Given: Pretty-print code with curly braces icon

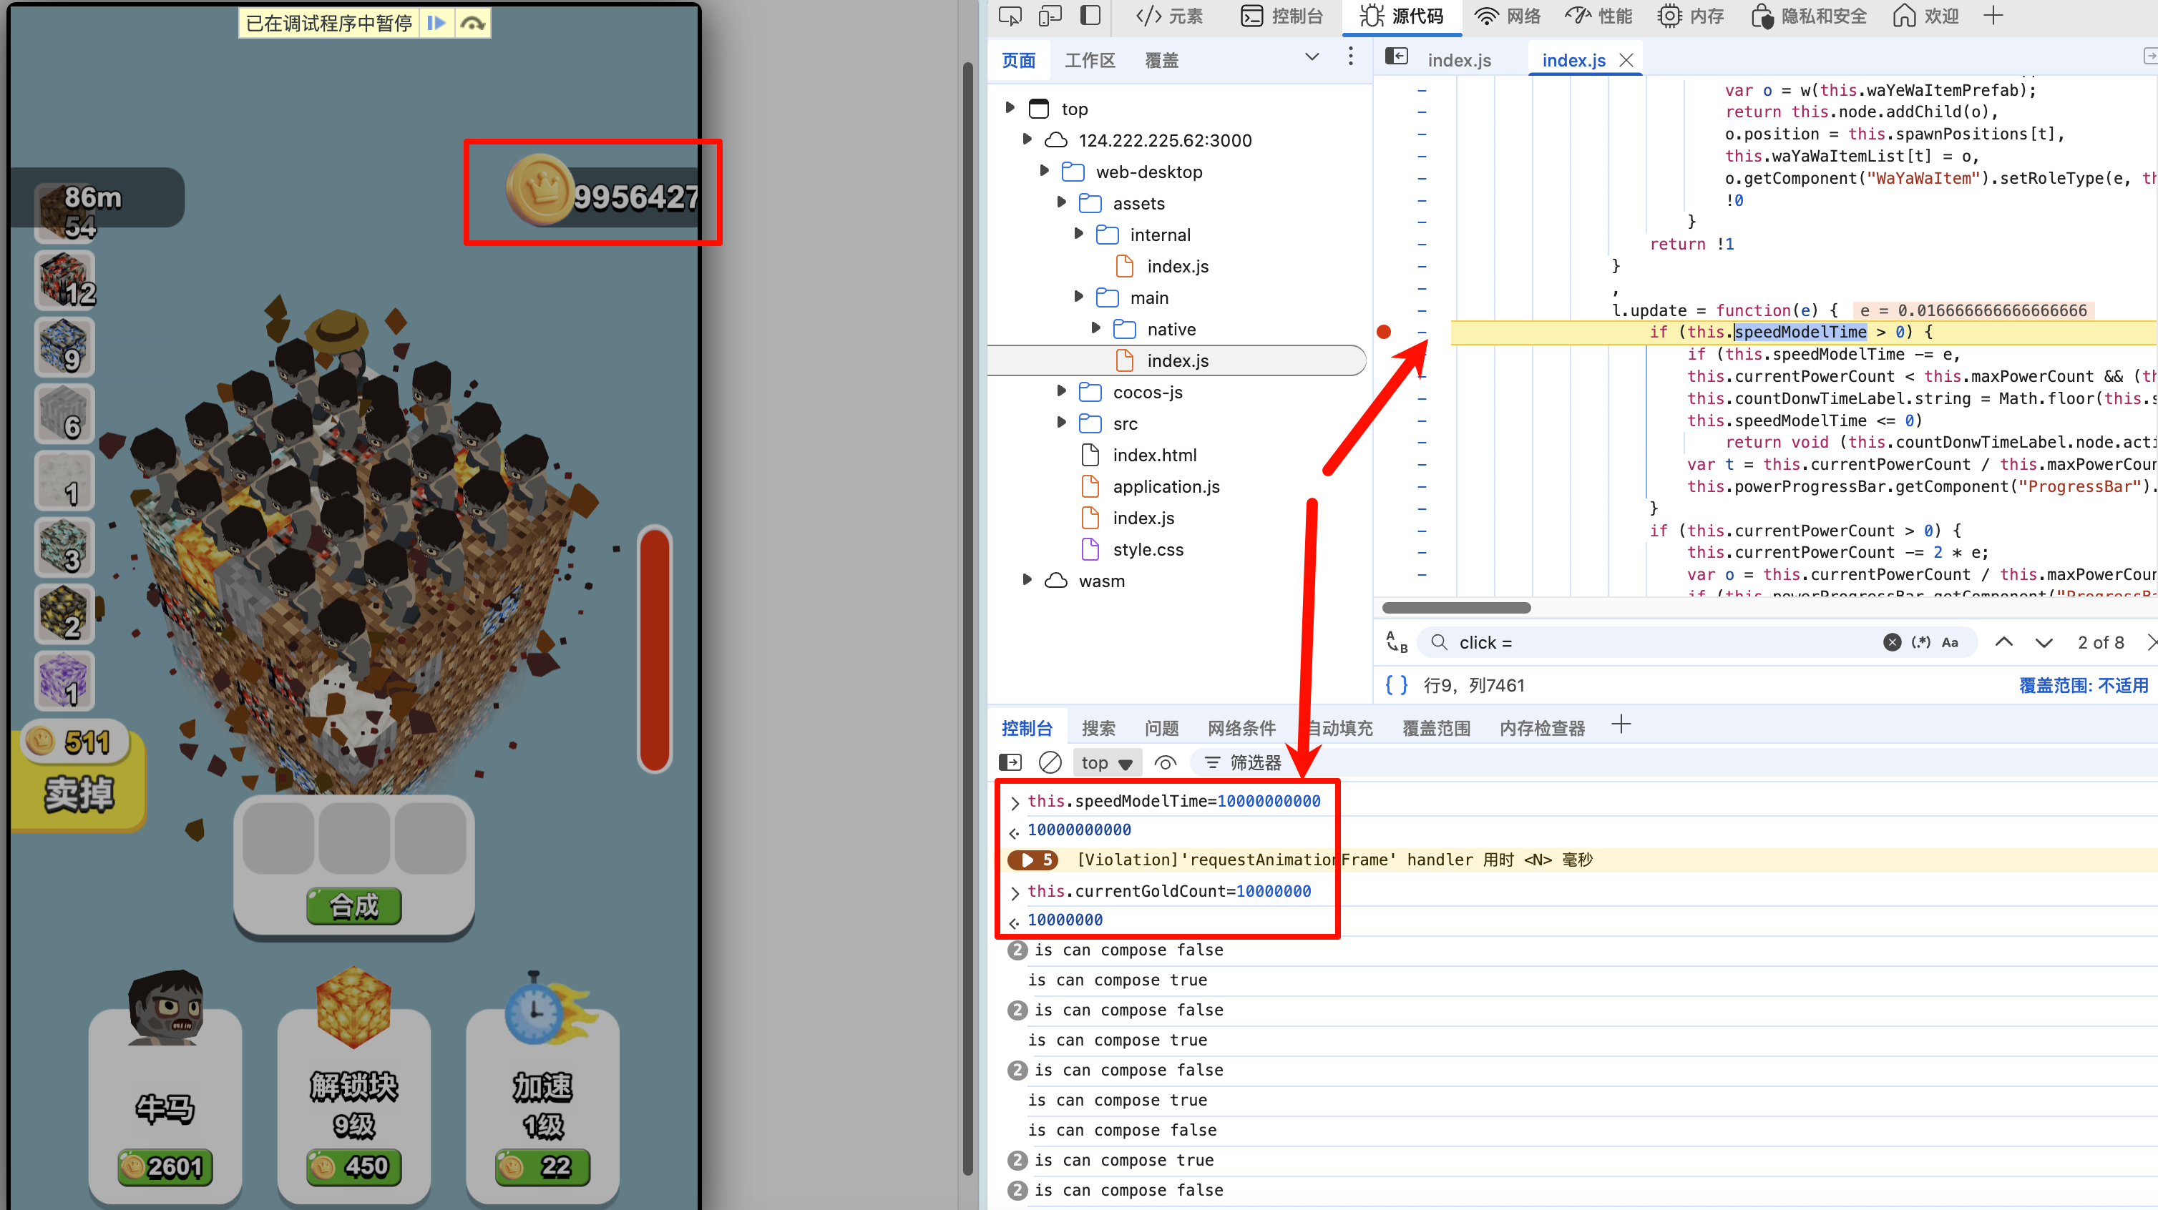Looking at the screenshot, I should point(1396,685).
